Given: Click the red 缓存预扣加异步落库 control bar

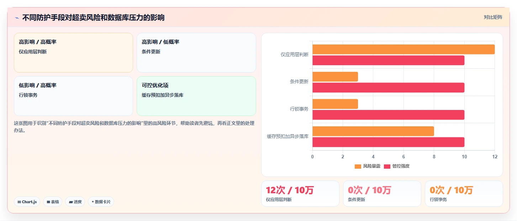Looking at the screenshot, I should point(389,142).
